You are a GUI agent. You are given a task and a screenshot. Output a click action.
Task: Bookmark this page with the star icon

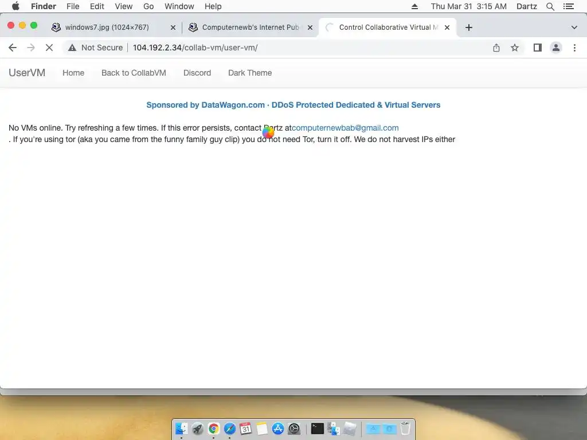[515, 48]
